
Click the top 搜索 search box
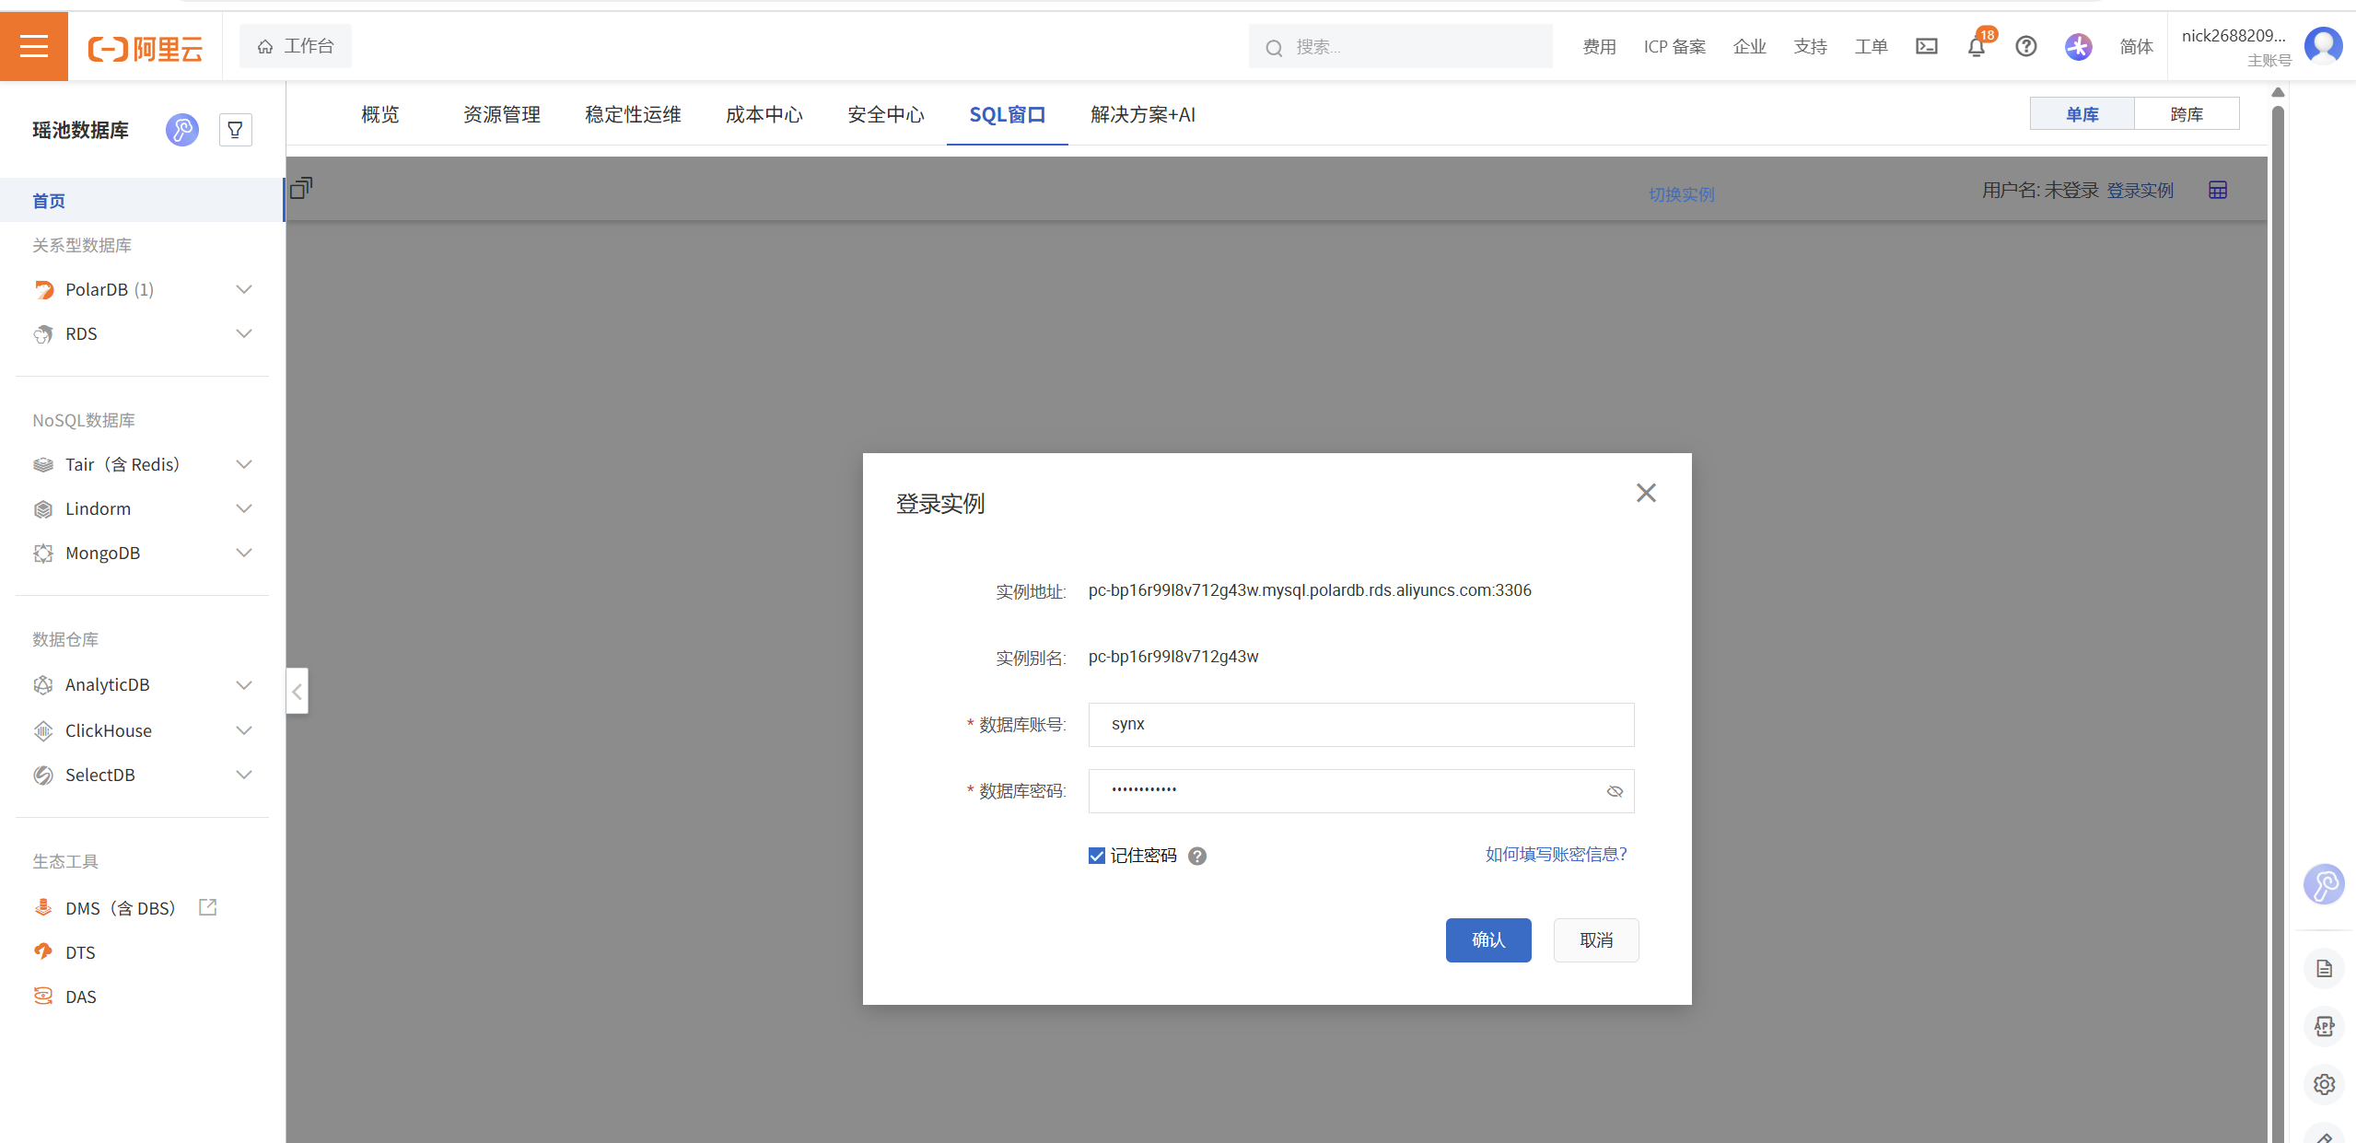point(1400,46)
